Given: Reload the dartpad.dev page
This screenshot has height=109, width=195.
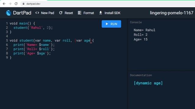Looking at the screenshot, I should (16, 4).
